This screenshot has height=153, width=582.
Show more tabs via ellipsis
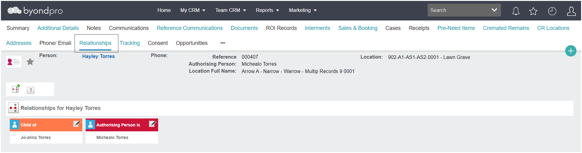click(223, 43)
